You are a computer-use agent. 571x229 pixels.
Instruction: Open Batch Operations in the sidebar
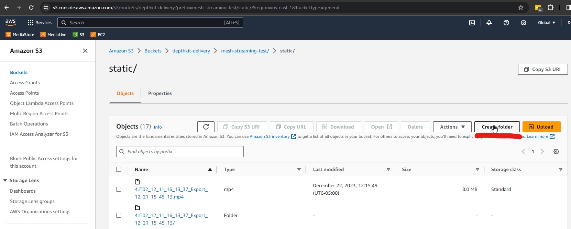(x=29, y=124)
